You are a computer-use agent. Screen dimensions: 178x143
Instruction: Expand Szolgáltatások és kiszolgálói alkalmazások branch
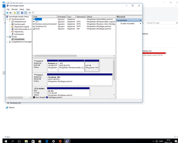pyautogui.click(x=7, y=42)
